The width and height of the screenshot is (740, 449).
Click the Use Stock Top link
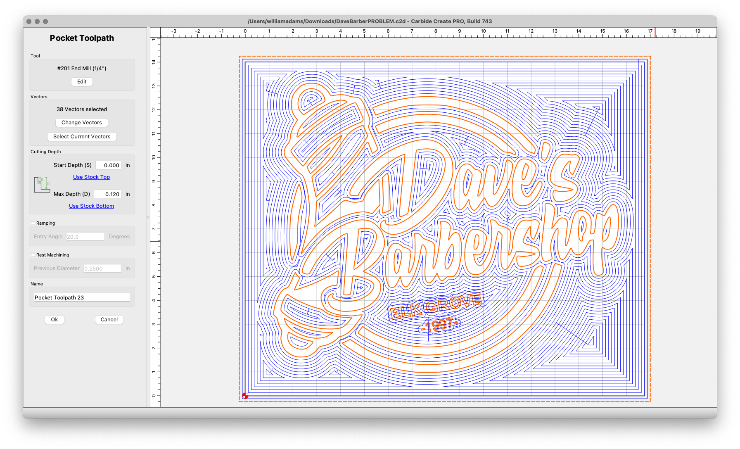[91, 177]
